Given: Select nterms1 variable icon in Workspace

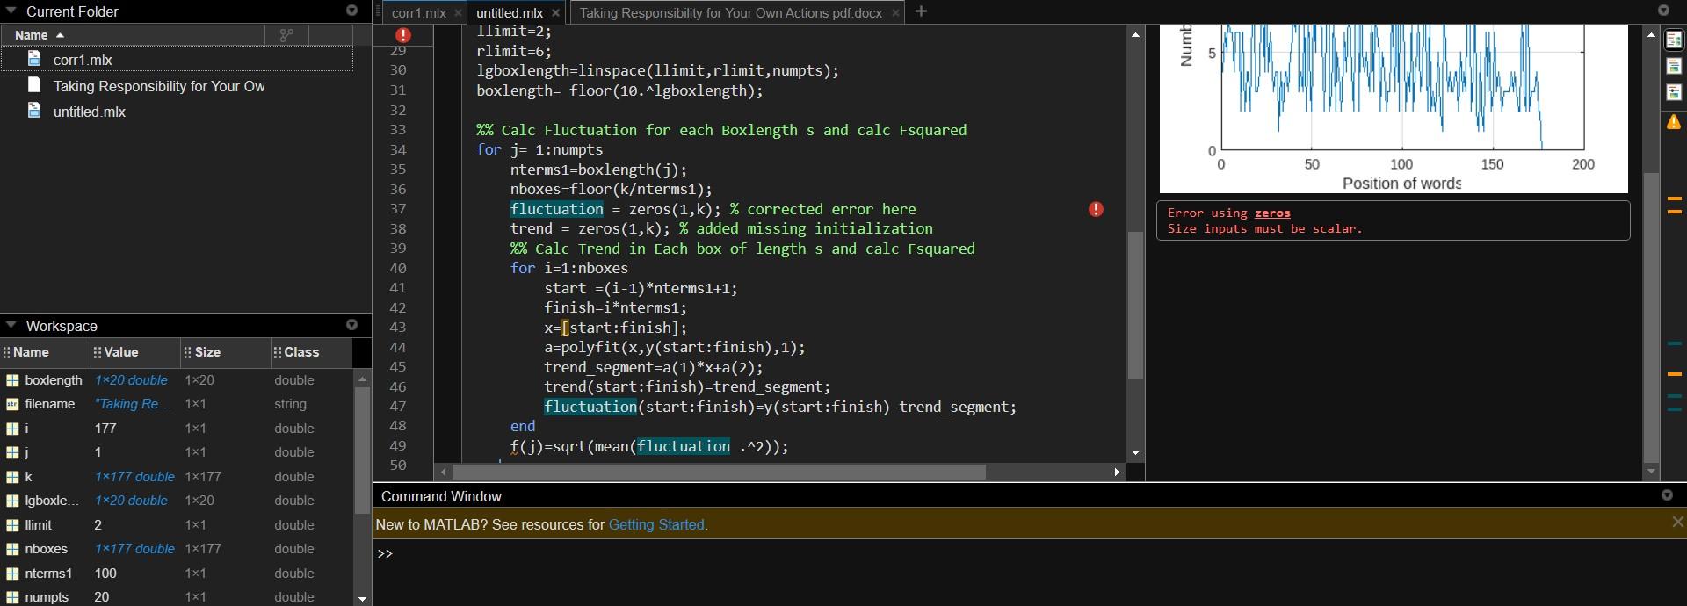Looking at the screenshot, I should click(x=12, y=574).
